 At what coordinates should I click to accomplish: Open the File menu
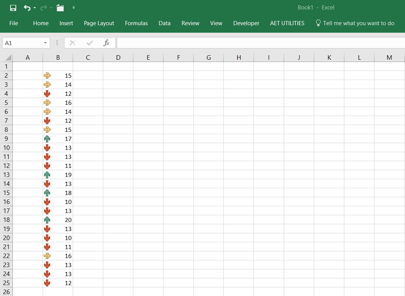coord(14,23)
